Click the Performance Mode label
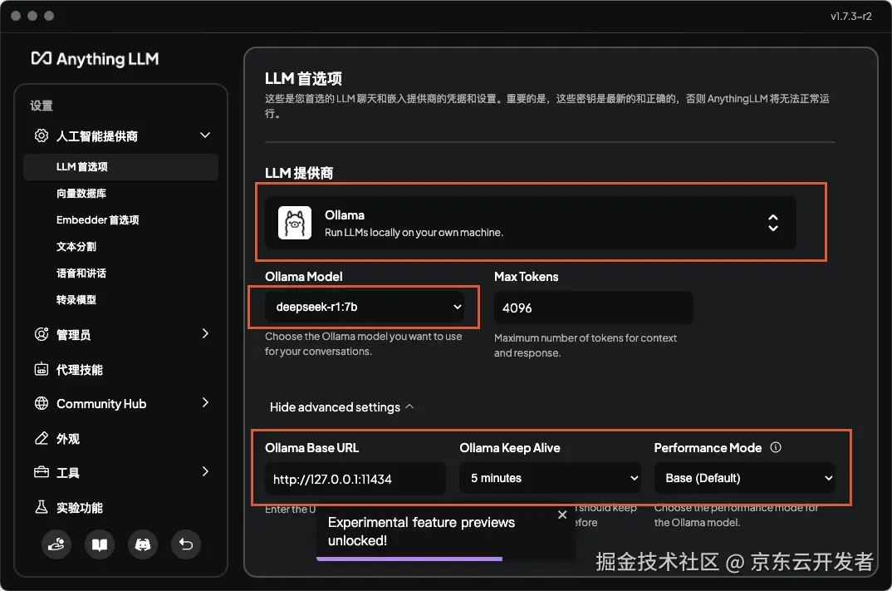This screenshot has width=892, height=591. click(x=707, y=448)
